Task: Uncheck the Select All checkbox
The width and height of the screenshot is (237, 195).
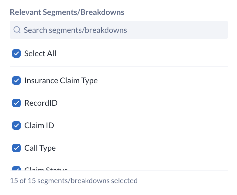Action: (16, 53)
